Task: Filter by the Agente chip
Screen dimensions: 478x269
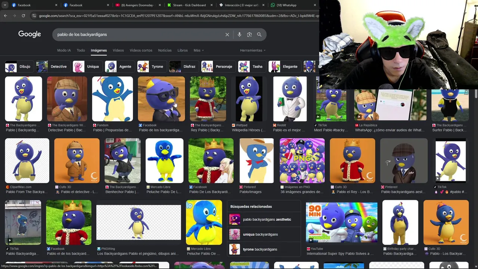Action: [x=119, y=67]
